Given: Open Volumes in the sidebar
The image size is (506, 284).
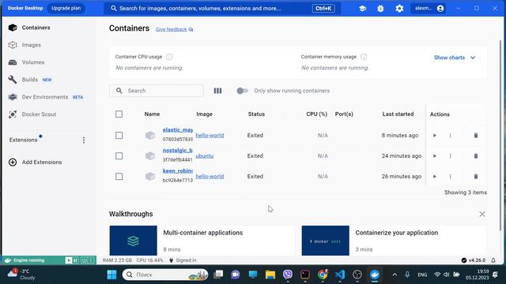Looking at the screenshot, I should click(33, 62).
